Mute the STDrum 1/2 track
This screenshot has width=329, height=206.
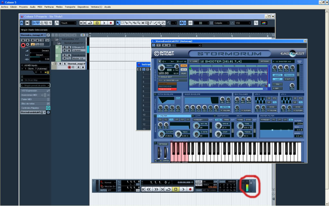coord(65,47)
